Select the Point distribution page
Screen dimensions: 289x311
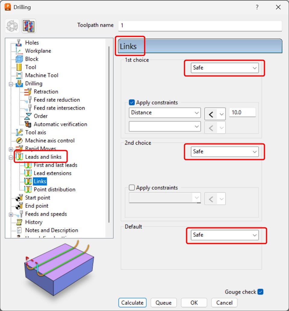tap(55, 189)
